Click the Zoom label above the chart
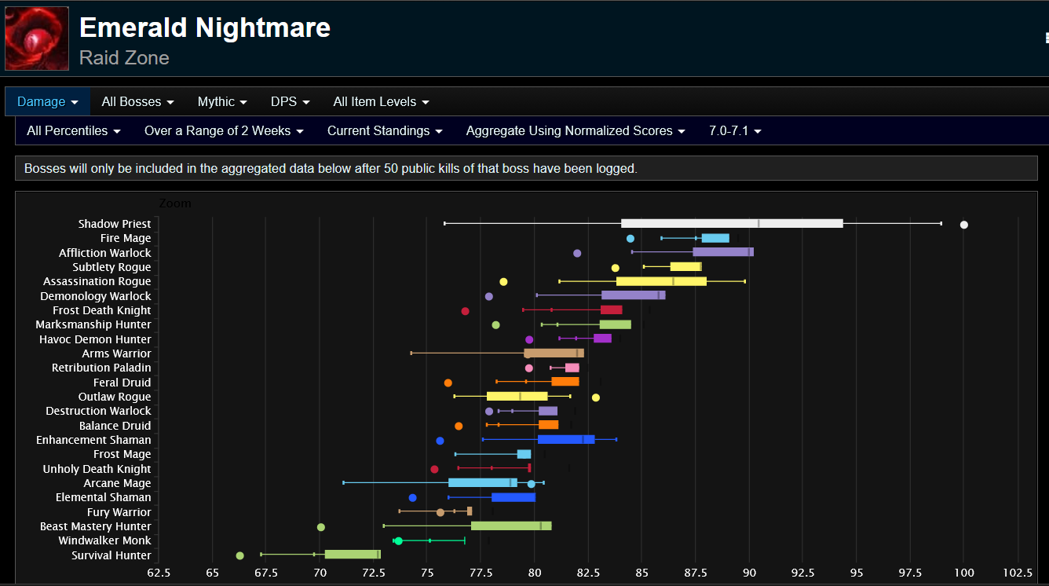The width and height of the screenshot is (1049, 586). click(x=175, y=203)
